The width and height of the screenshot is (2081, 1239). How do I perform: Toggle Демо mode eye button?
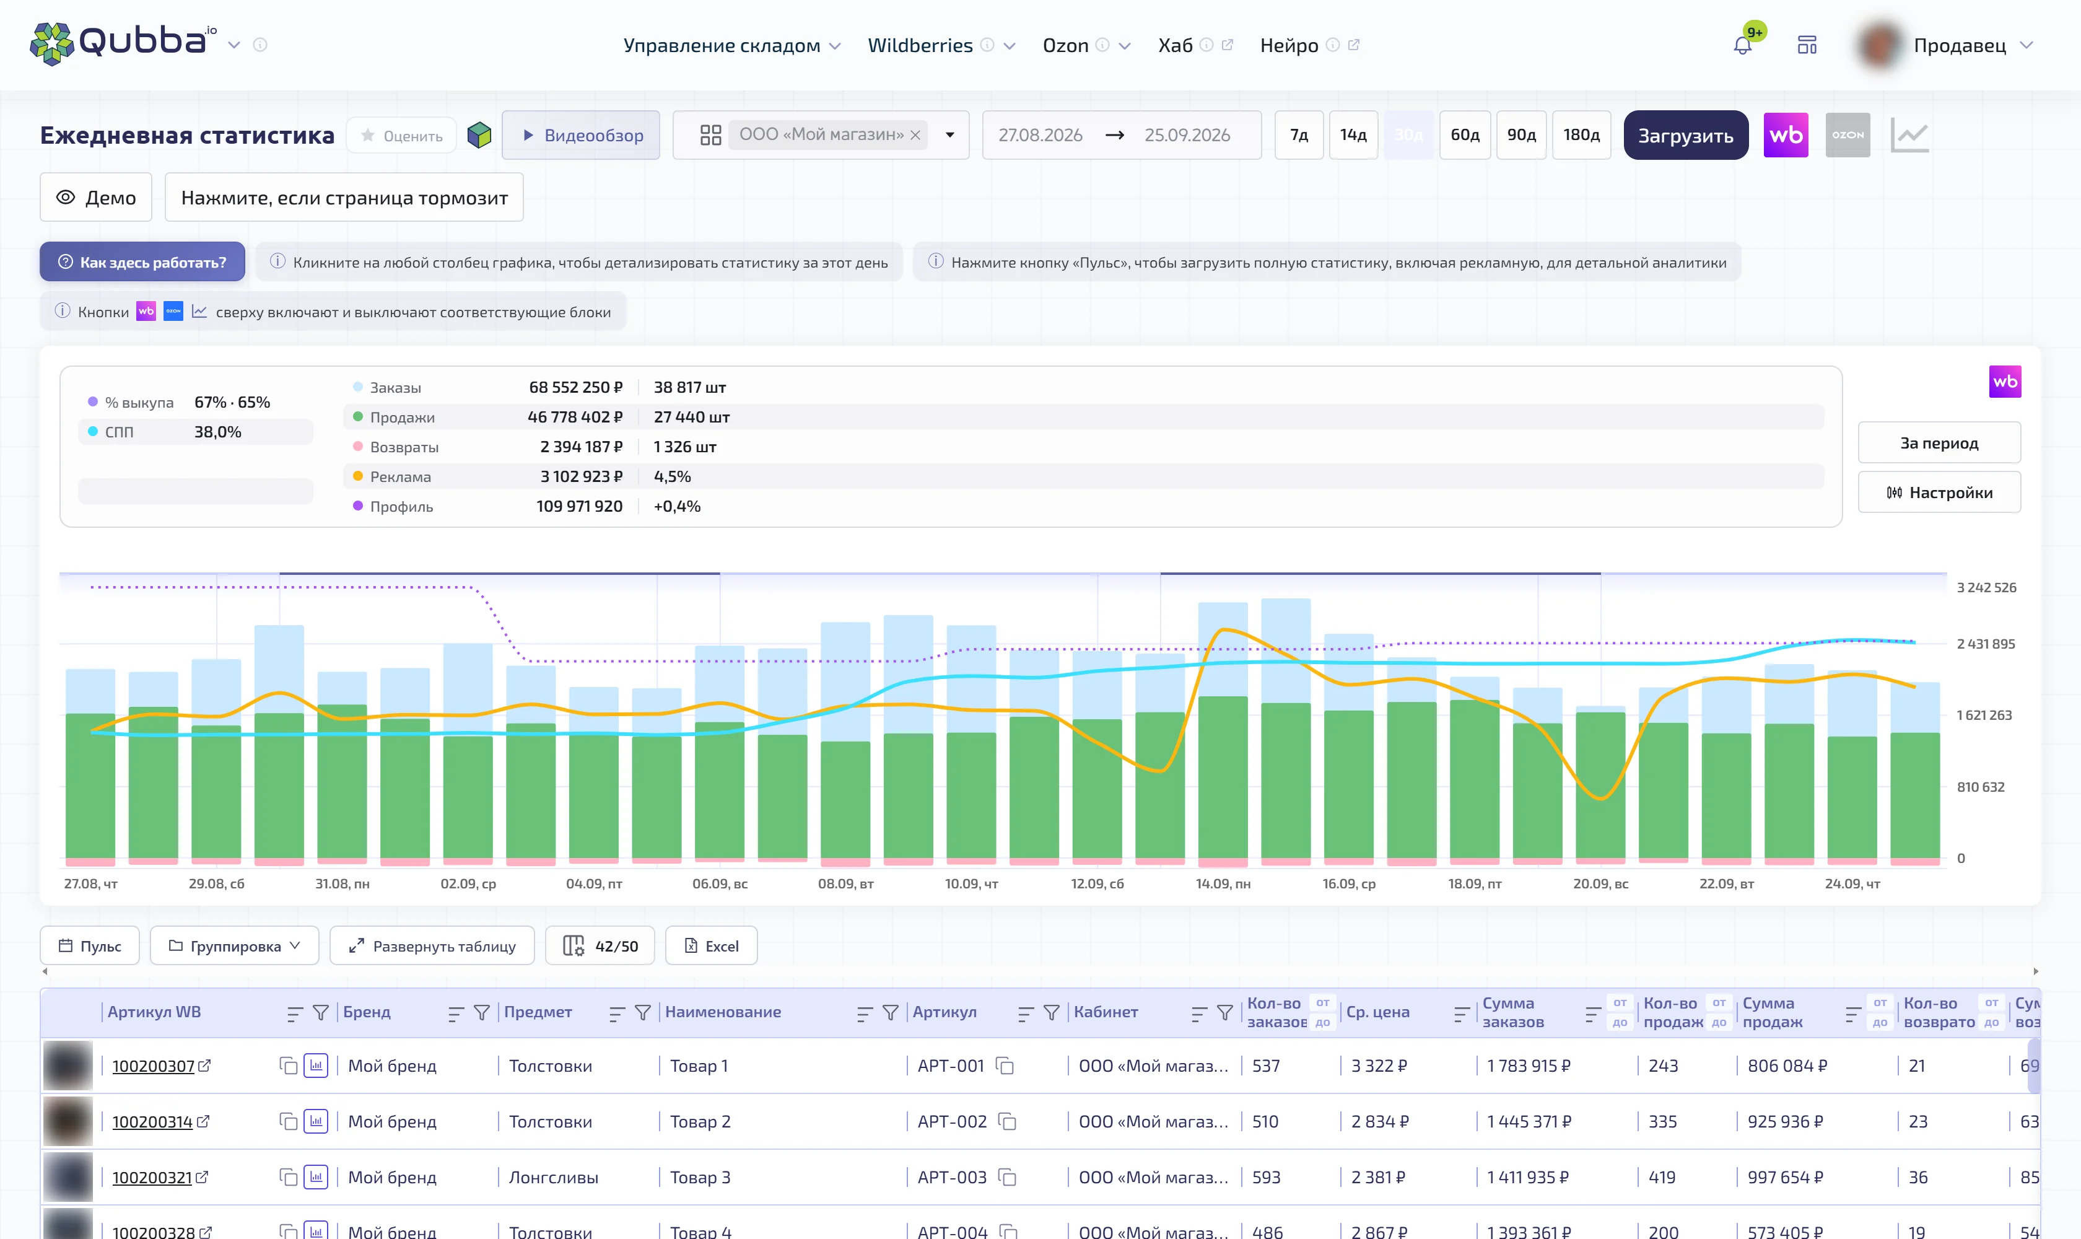96,198
